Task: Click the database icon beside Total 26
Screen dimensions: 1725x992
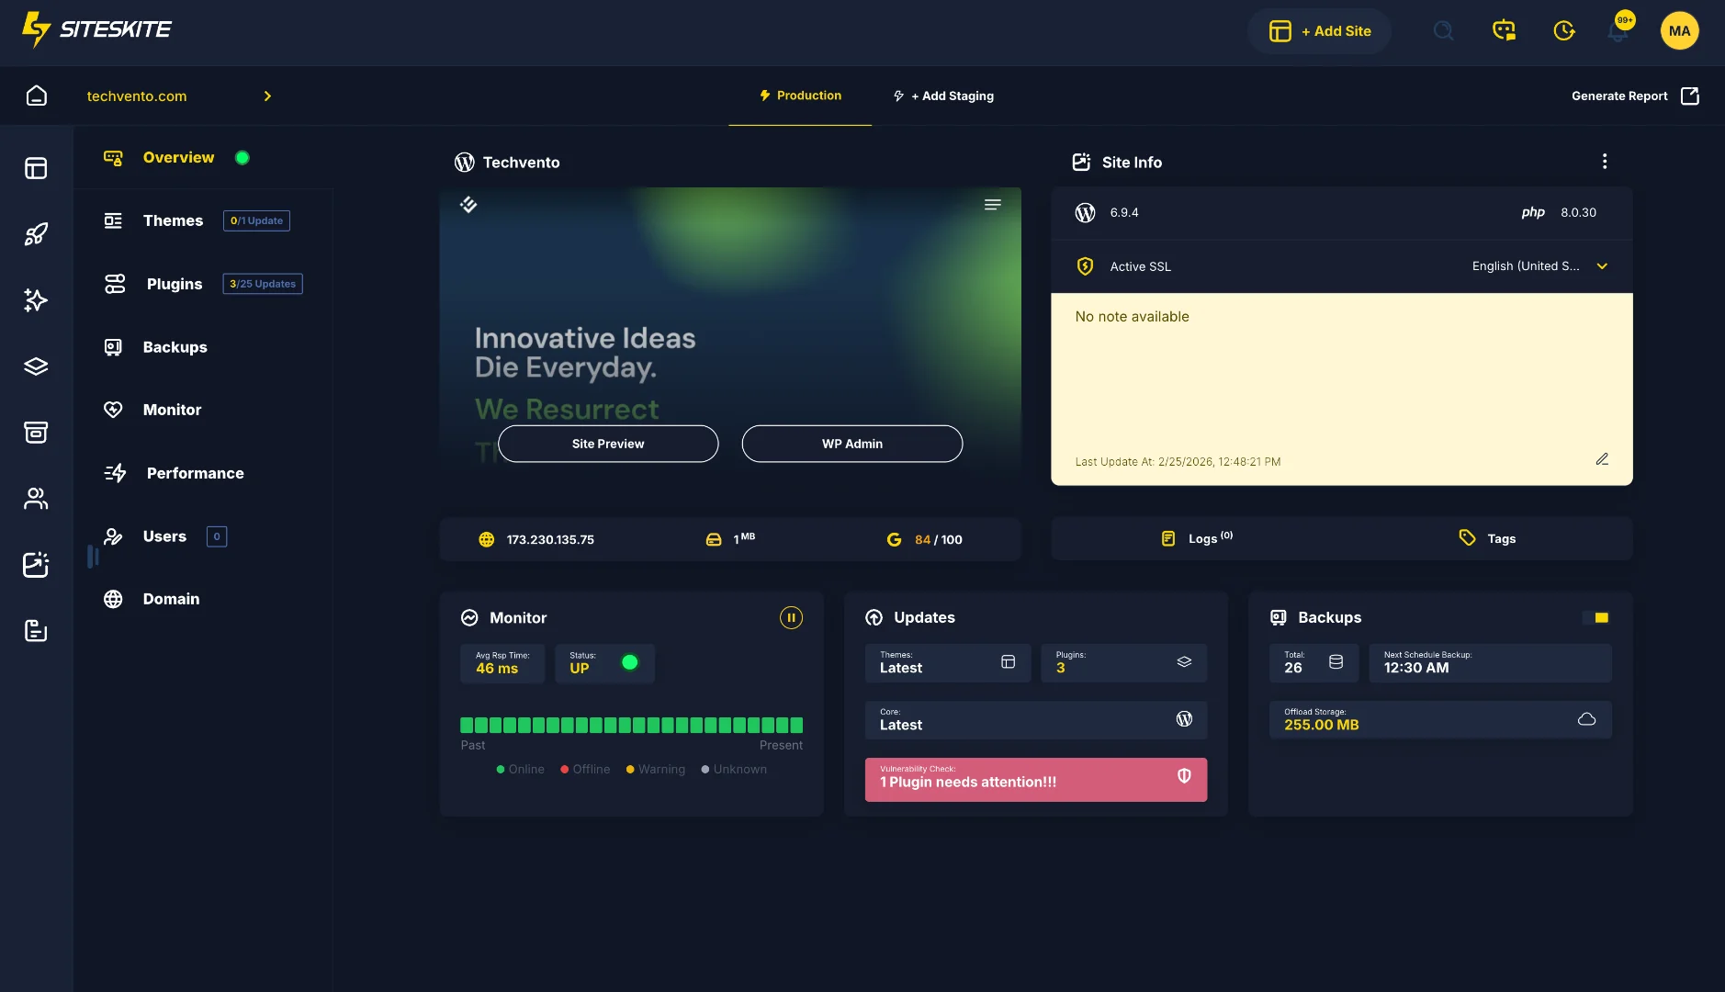Action: pyautogui.click(x=1336, y=662)
